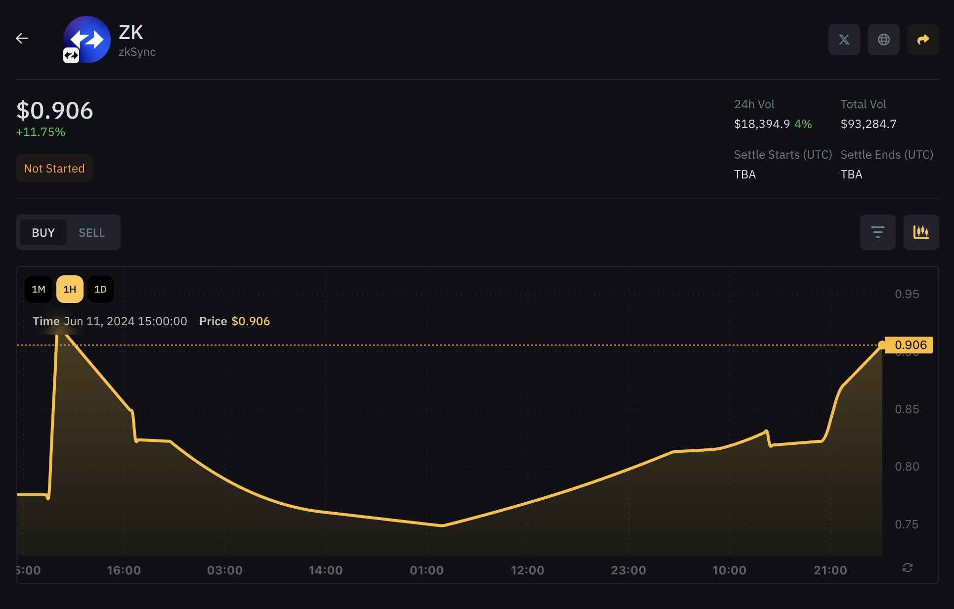Click the +11.75% change percentage
The height and width of the screenshot is (609, 954).
[40, 131]
